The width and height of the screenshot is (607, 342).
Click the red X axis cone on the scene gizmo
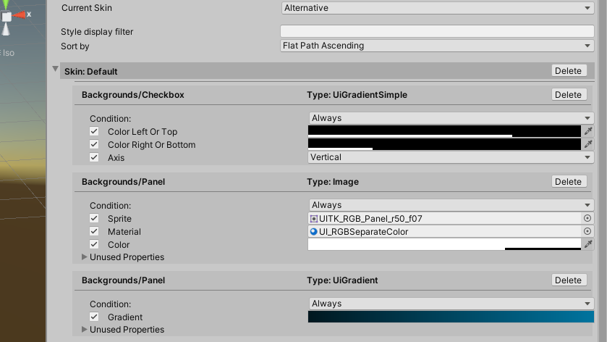(x=21, y=14)
